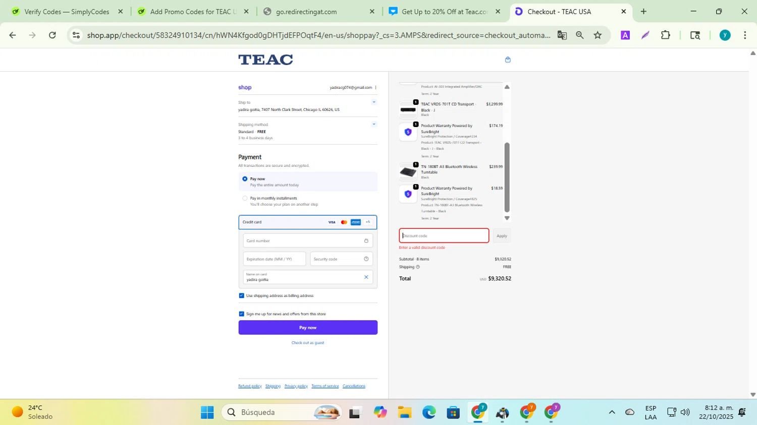Click the purple Pay now button
The width and height of the screenshot is (757, 425).
(x=308, y=328)
